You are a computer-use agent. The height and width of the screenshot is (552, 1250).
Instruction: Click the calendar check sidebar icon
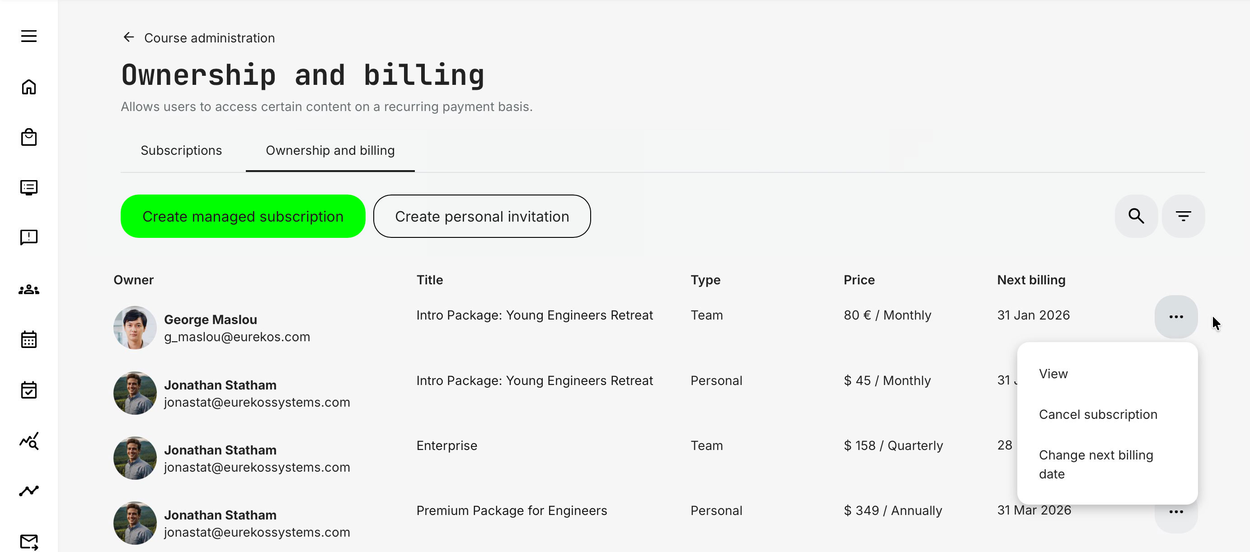(28, 390)
